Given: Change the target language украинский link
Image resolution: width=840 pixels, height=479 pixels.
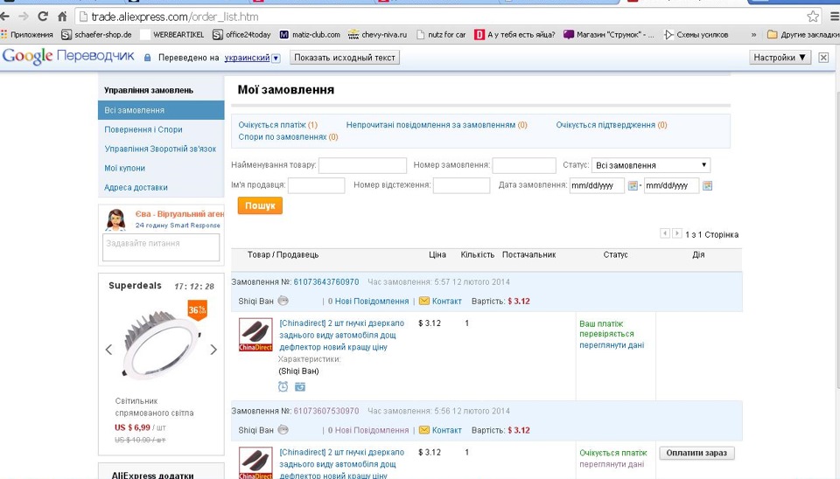Looking at the screenshot, I should pyautogui.click(x=247, y=58).
